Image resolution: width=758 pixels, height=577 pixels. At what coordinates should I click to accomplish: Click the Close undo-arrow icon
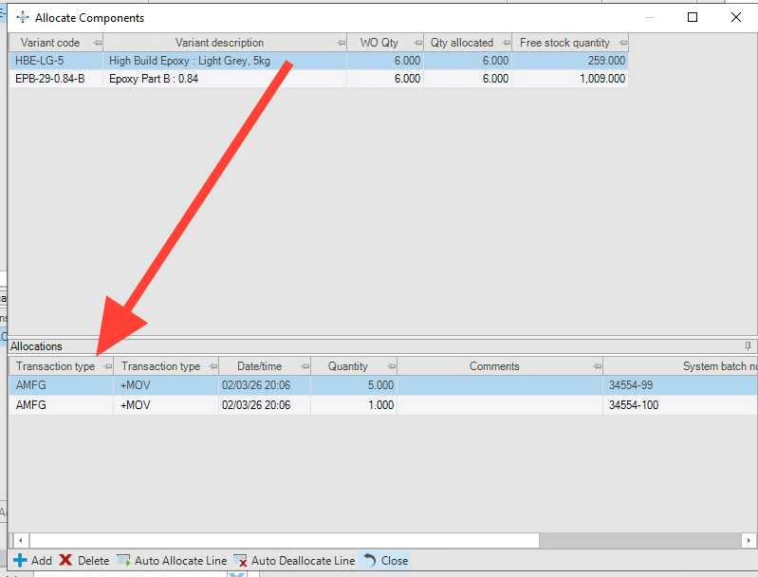370,560
